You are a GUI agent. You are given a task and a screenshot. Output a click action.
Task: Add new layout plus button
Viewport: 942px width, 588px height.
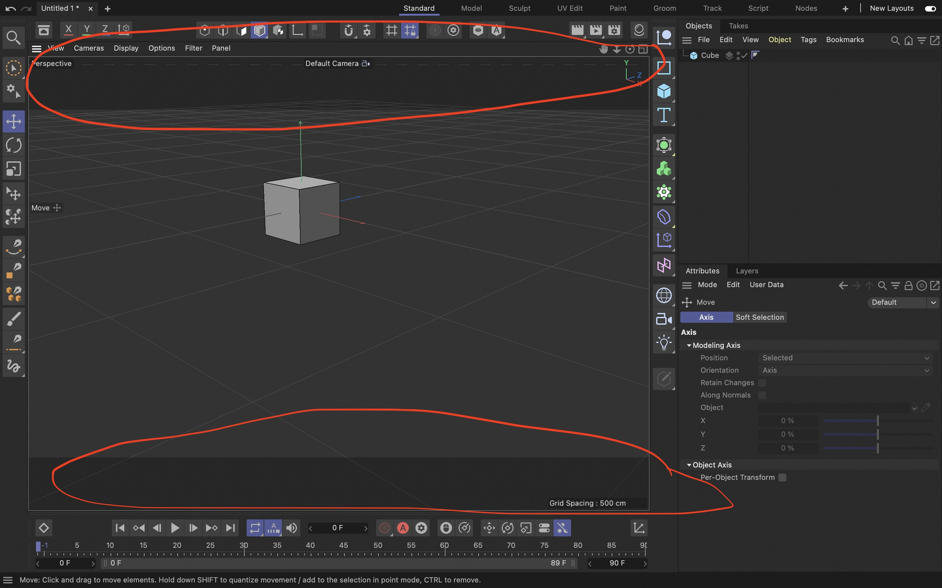(x=845, y=8)
